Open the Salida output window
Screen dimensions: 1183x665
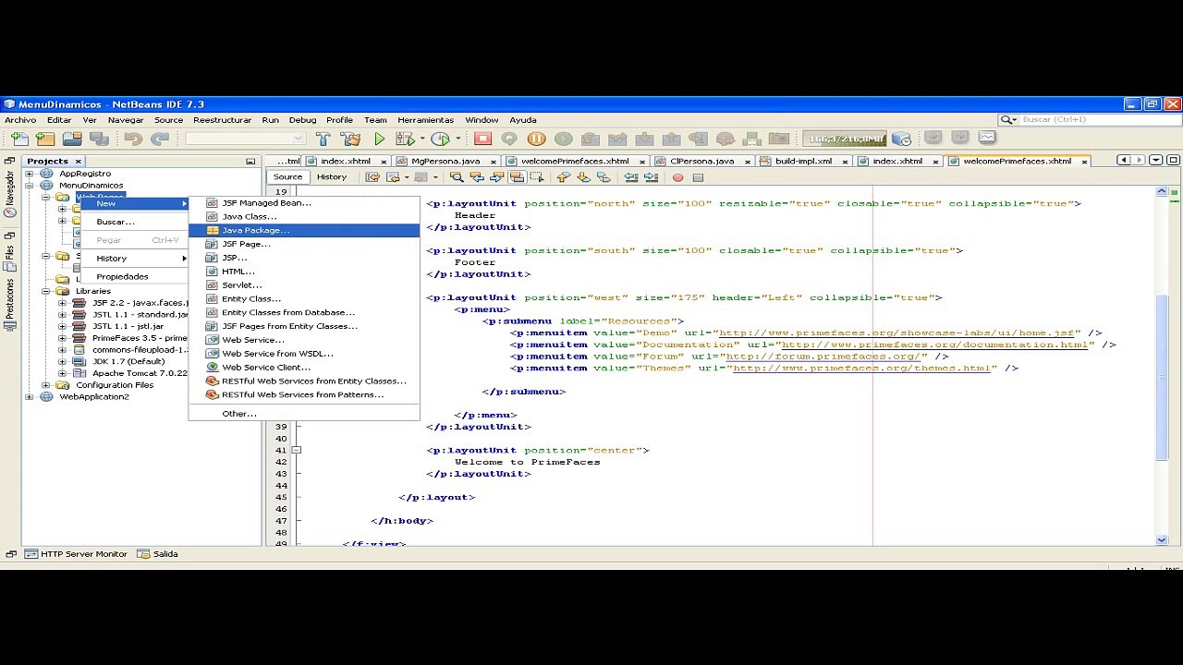[x=158, y=554]
